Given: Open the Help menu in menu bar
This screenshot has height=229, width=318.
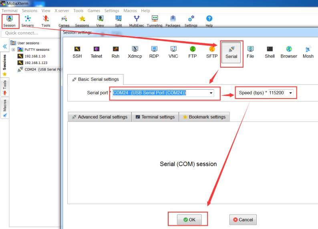Looking at the screenshot, I should 145,10.
